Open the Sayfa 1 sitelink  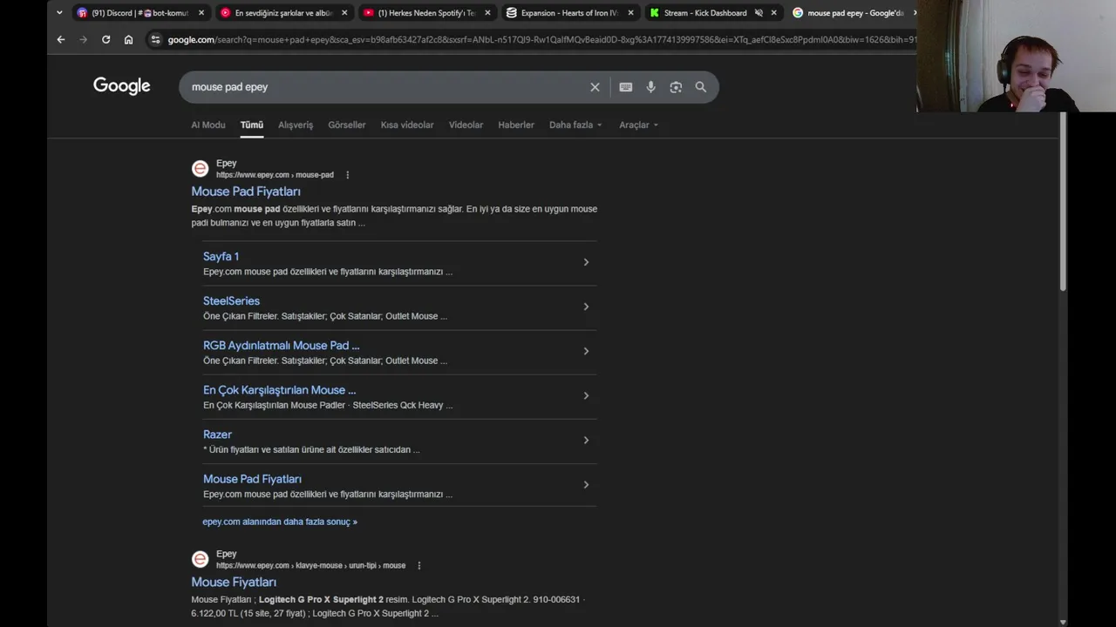coord(221,256)
